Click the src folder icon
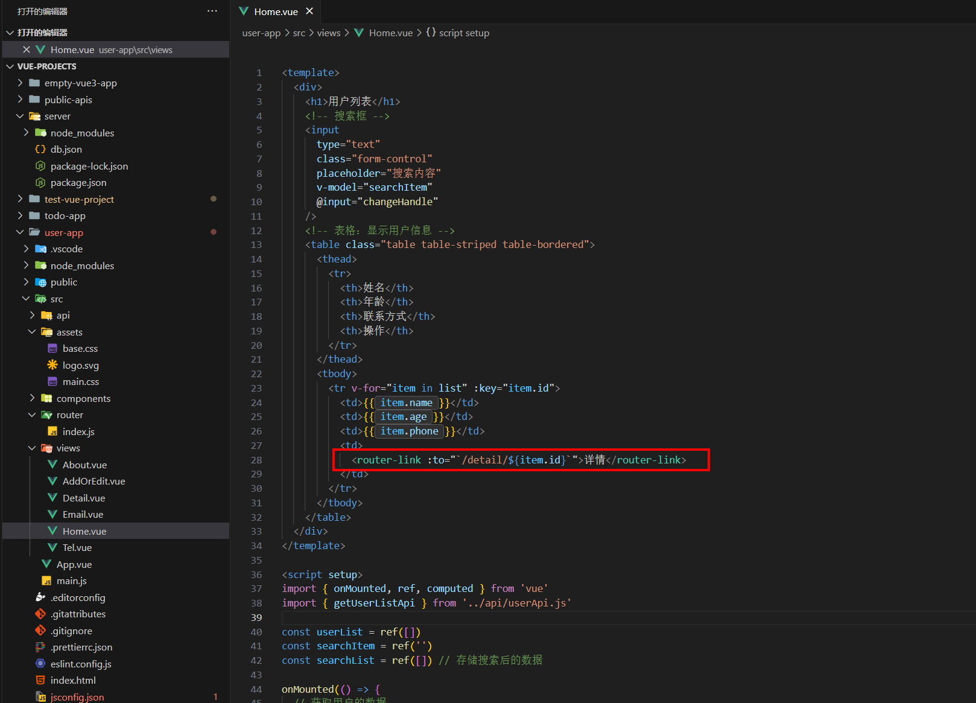The height and width of the screenshot is (703, 976). 40,299
